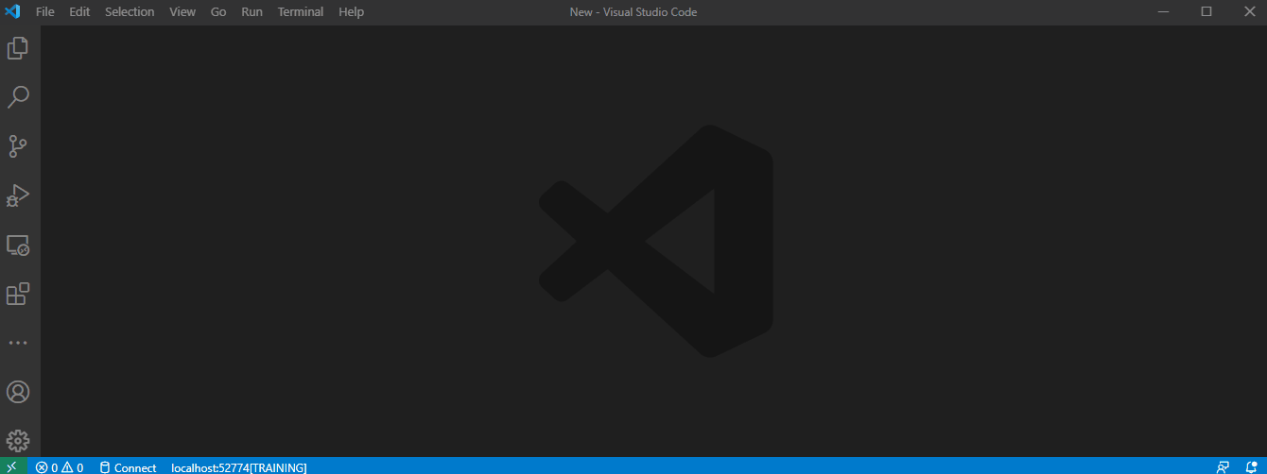
Task: Click the green remote window indicator
Action: click(12, 466)
